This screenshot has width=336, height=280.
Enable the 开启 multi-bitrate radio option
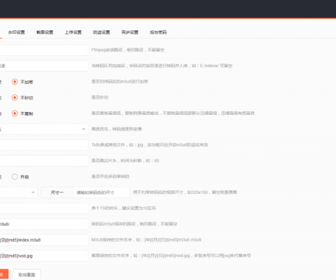(15, 176)
